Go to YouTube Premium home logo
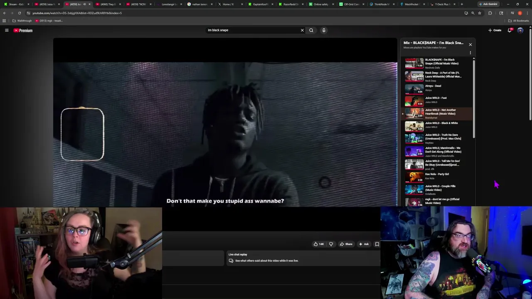This screenshot has height=299, width=532. click(23, 30)
